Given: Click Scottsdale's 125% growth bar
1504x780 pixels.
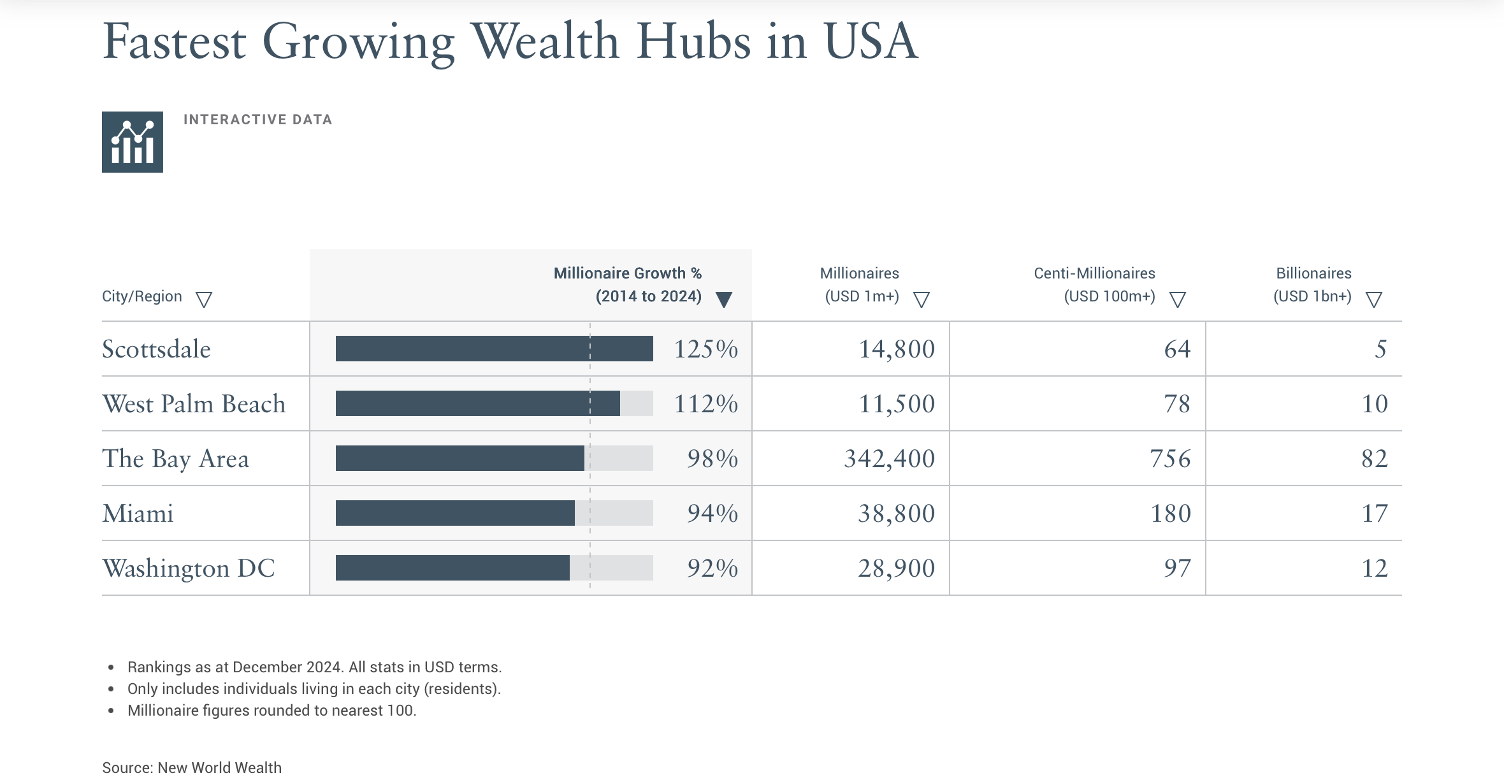Looking at the screenshot, I should 494,349.
